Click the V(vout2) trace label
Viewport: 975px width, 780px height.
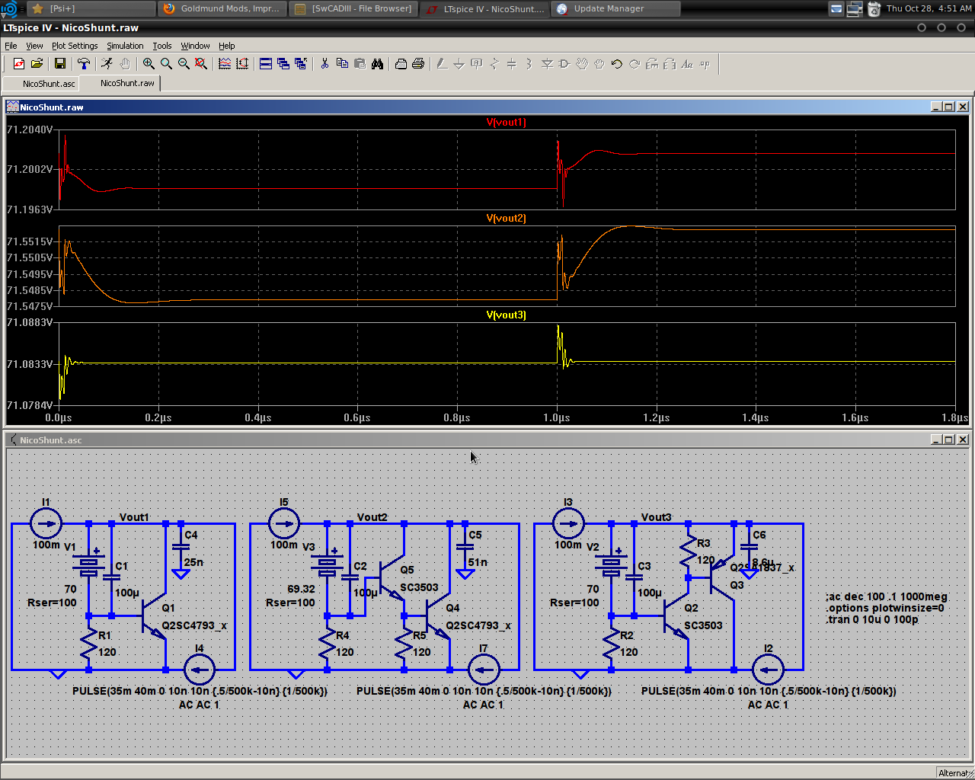coord(506,219)
